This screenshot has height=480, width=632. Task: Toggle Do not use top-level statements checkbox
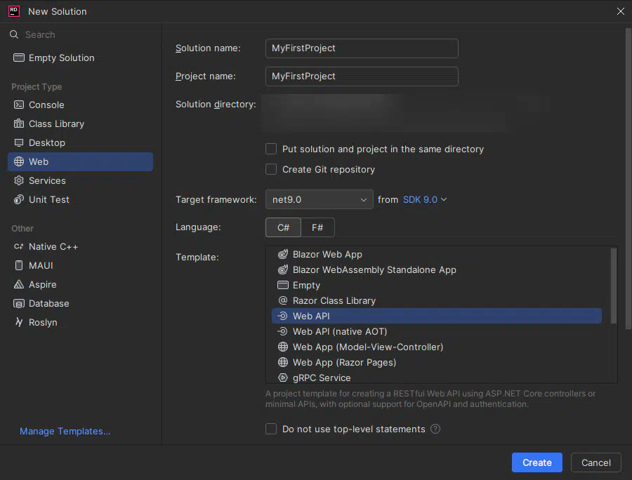pyautogui.click(x=271, y=429)
